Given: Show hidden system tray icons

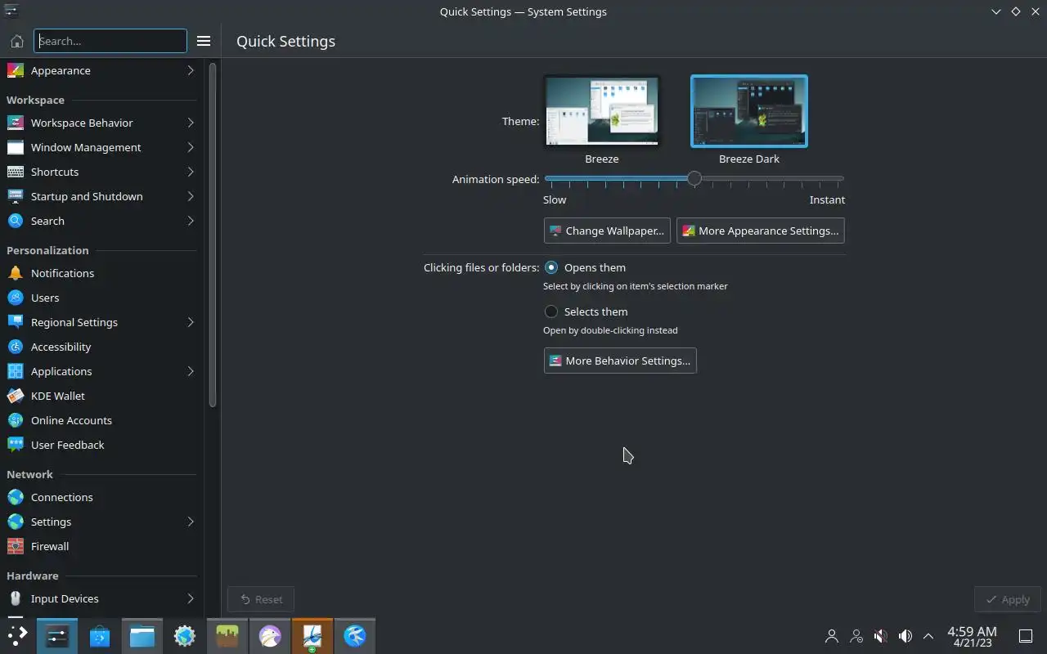Looking at the screenshot, I should [x=928, y=635].
